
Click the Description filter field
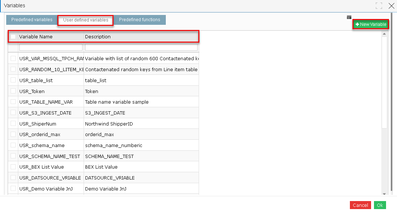point(141,47)
